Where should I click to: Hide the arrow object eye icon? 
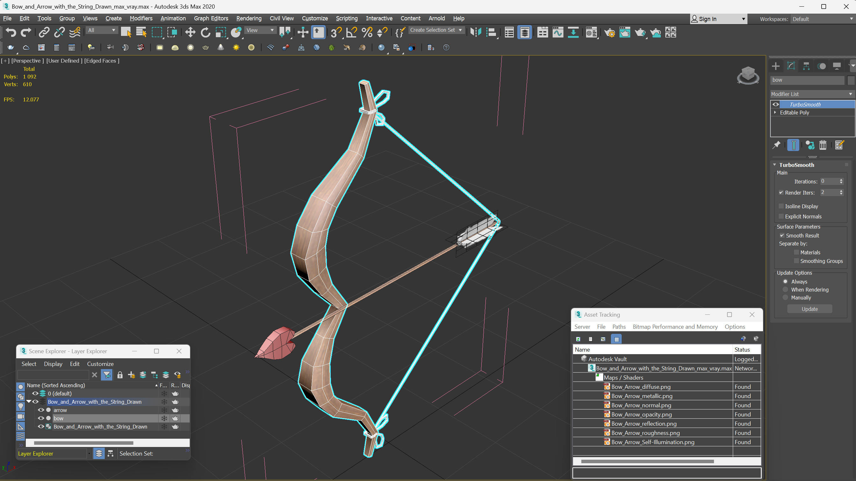41,410
